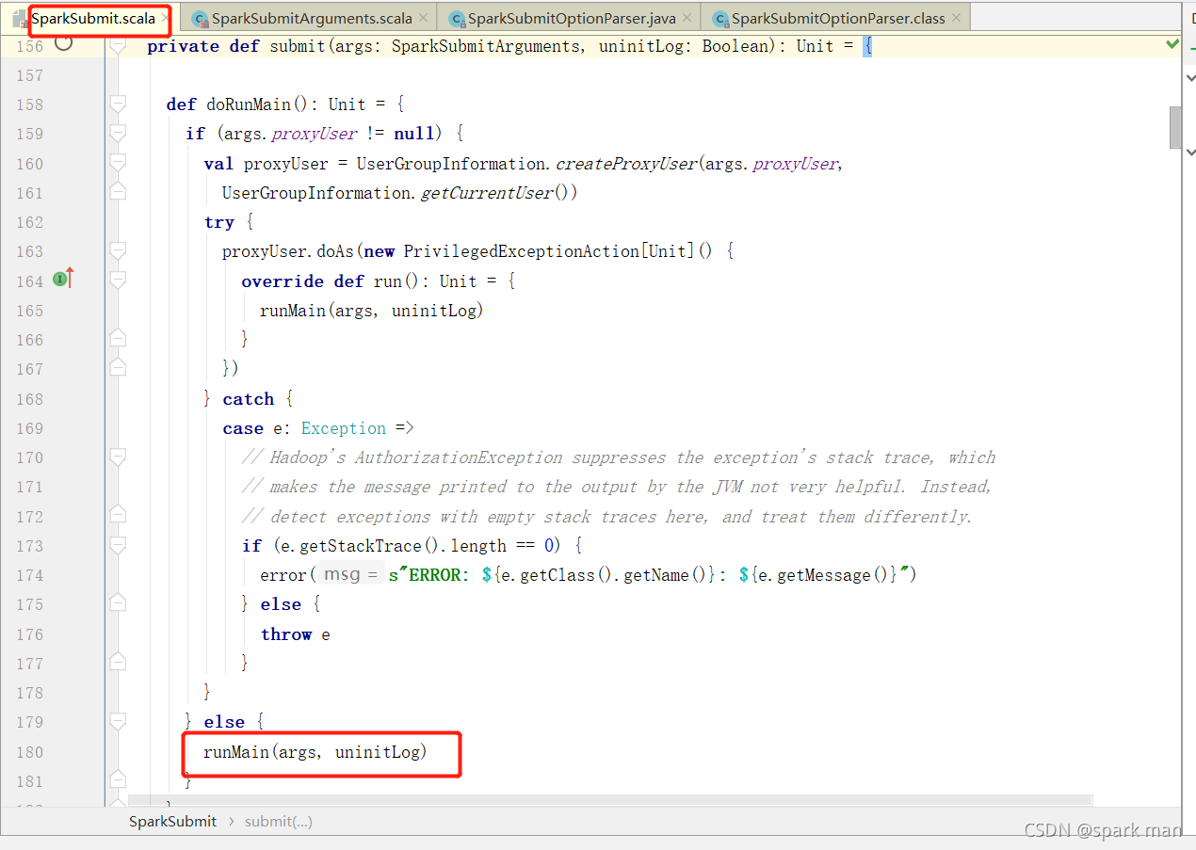Click SparkSubmit in the breadcrumb bar
This screenshot has height=850, width=1196.
pos(172,821)
